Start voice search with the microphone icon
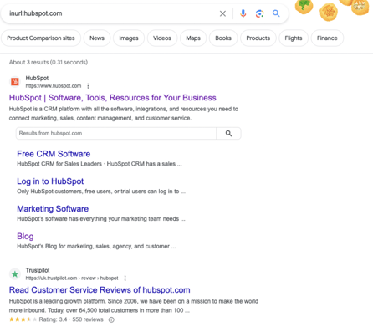This screenshot has width=373, height=327. (x=243, y=13)
